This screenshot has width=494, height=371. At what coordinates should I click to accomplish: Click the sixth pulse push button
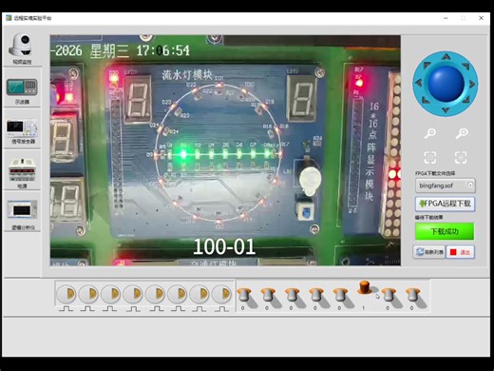click(x=177, y=294)
